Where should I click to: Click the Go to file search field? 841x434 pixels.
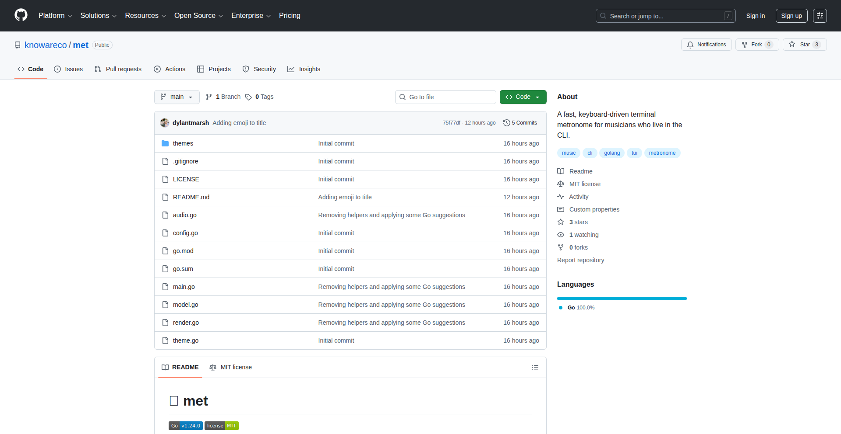tap(445, 97)
